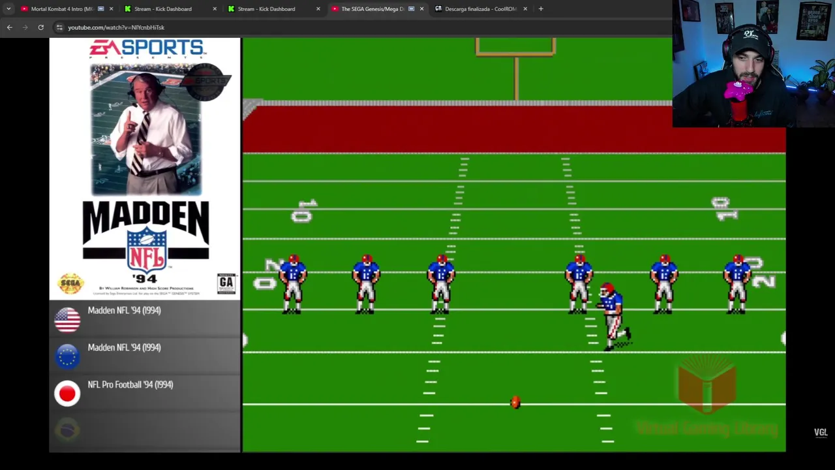Viewport: 835px width, 470px height.
Task: Open the Descarga finalizada - CoolROM tab
Action: 481,9
